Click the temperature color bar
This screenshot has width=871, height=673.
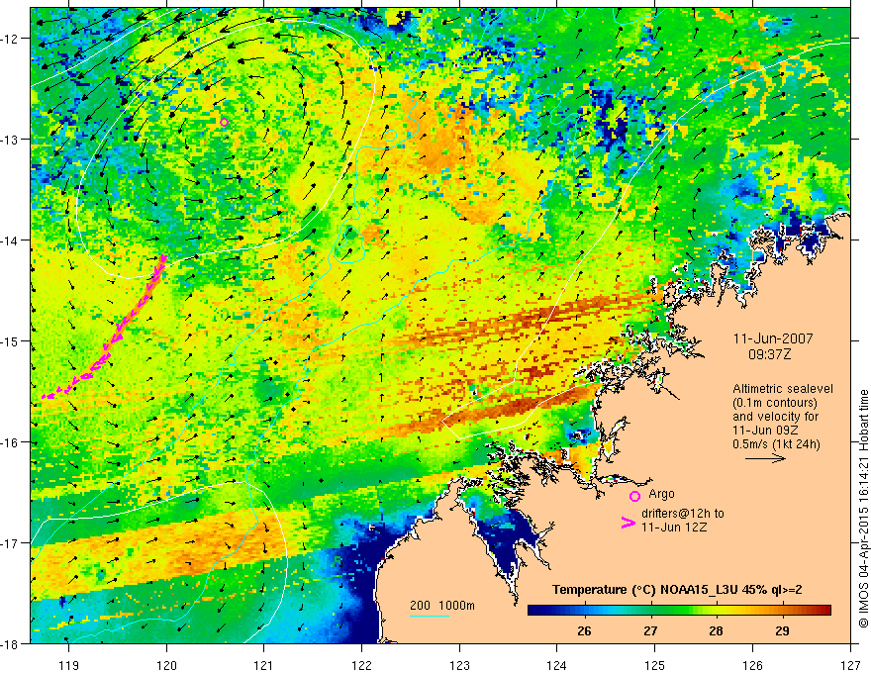tap(679, 610)
